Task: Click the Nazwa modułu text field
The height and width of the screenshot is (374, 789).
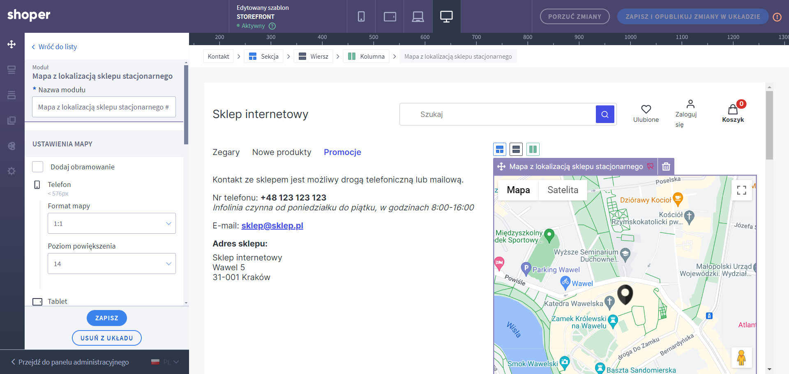Action: pyautogui.click(x=104, y=107)
